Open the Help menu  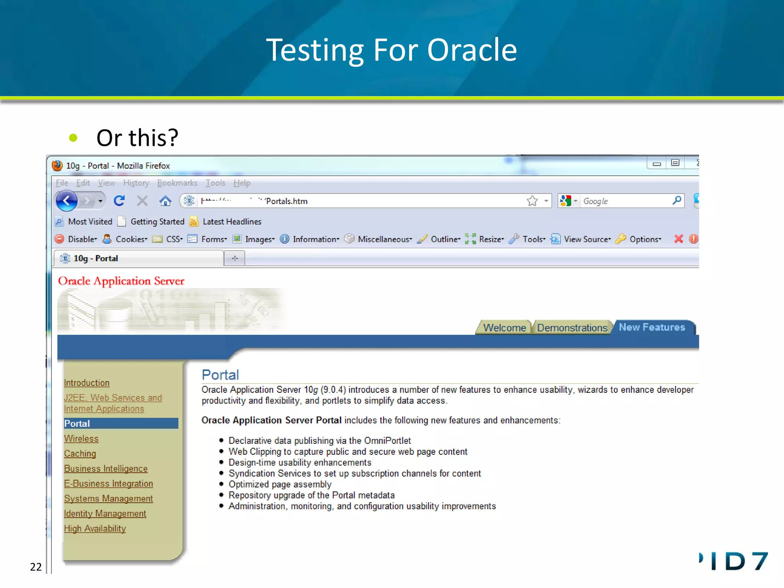point(242,183)
